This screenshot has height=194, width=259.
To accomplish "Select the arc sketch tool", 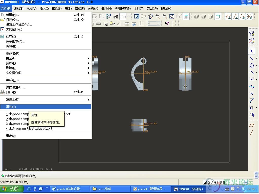I will [251, 72].
